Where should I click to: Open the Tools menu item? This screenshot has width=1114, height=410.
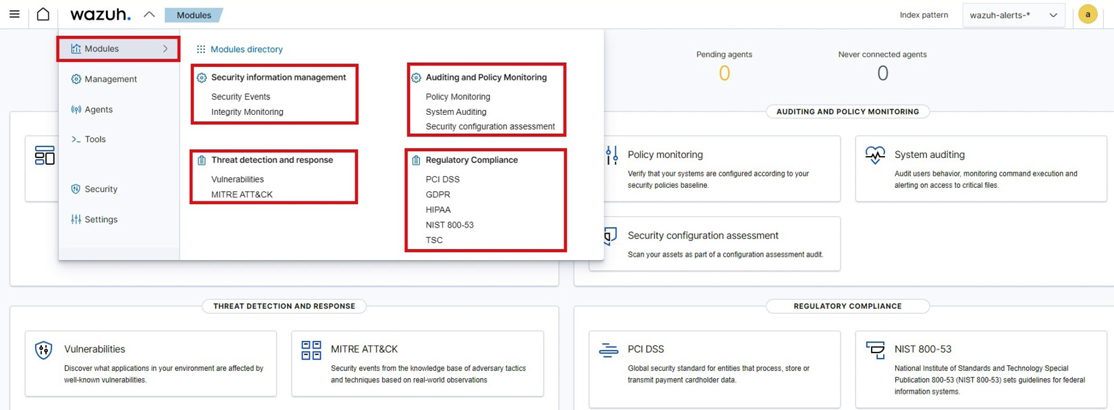tap(95, 139)
